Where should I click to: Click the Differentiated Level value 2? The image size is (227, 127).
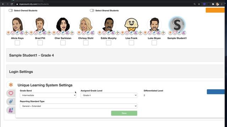[144, 95]
